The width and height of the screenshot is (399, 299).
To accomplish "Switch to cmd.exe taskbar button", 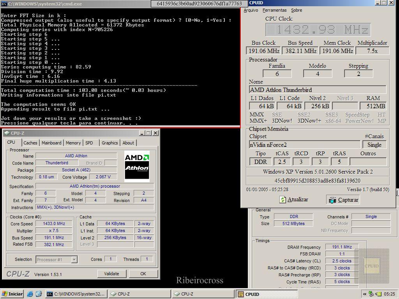I will pos(76,294).
